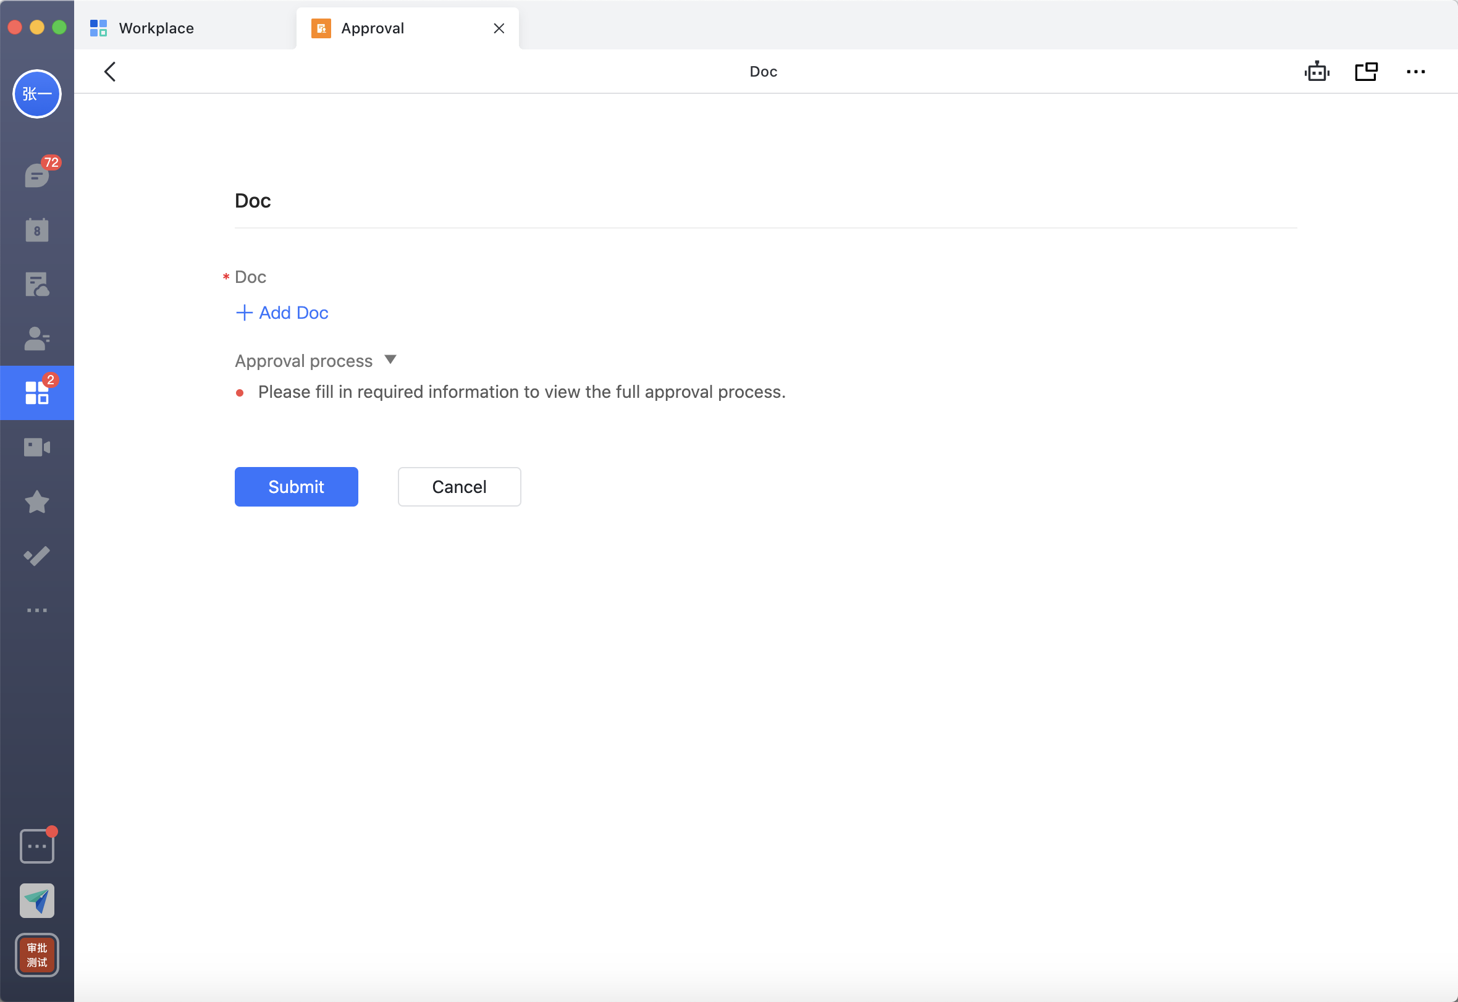Select the Approval tab
Image resolution: width=1458 pixels, height=1002 pixels.
tap(408, 28)
